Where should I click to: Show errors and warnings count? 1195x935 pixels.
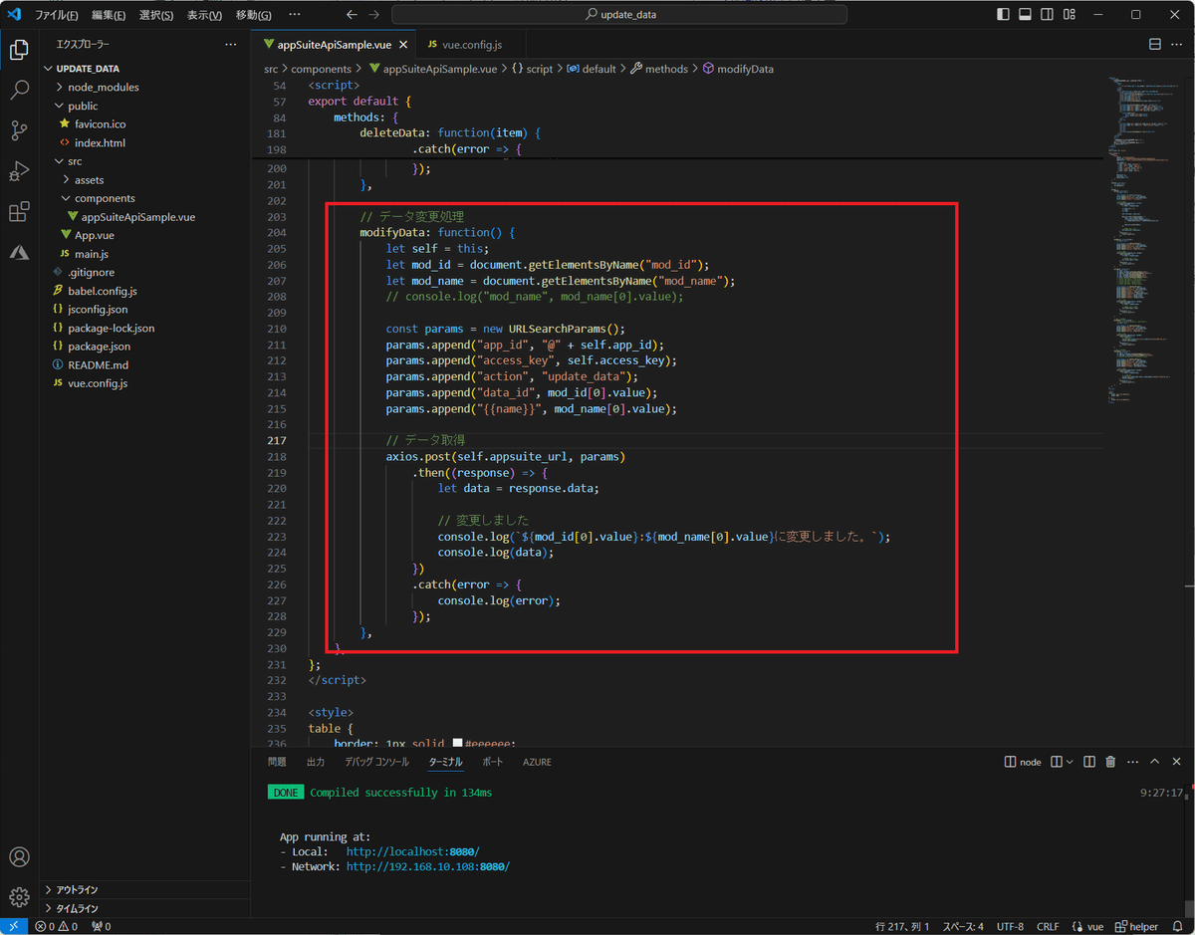[x=58, y=926]
